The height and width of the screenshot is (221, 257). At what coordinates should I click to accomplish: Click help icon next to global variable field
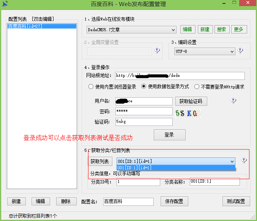[157, 51]
